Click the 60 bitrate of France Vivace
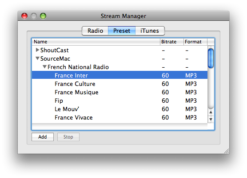 (x=165, y=118)
